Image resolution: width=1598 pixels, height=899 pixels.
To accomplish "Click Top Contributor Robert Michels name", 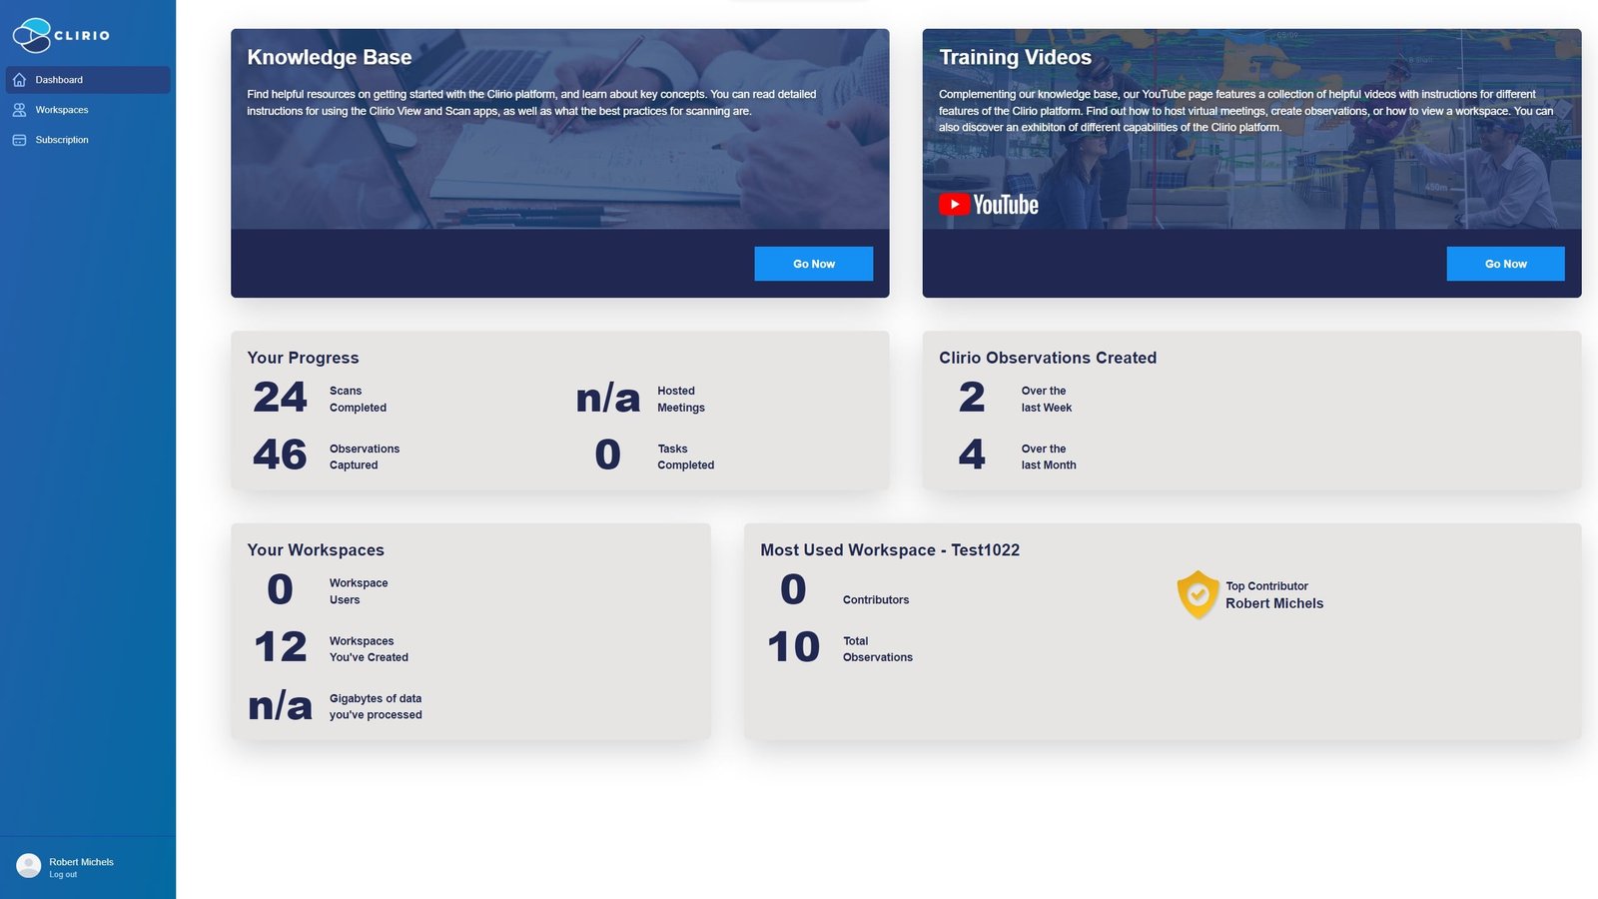I will pos(1274,603).
